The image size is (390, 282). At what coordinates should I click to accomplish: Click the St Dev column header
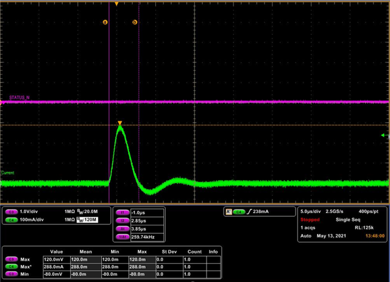(169, 252)
